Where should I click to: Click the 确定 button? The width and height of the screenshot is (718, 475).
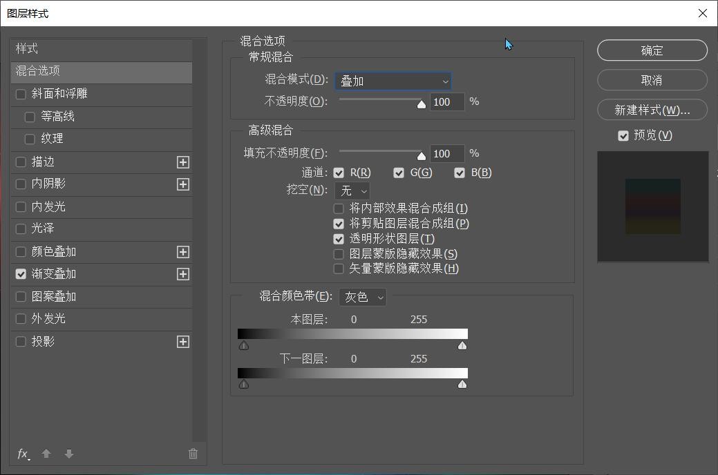point(652,50)
